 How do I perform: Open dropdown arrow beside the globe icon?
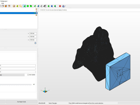pyautogui.click(x=65, y=6)
